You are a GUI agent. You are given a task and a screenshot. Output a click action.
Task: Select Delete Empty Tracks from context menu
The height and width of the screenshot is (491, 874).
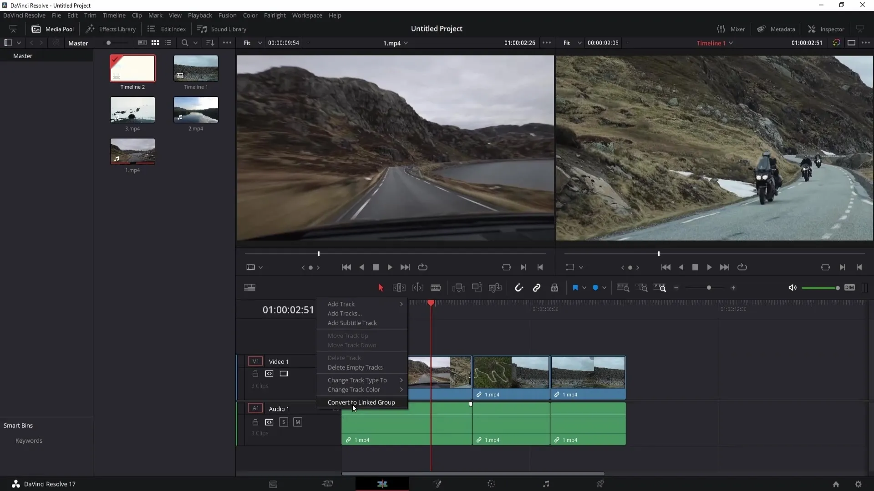pyautogui.click(x=355, y=367)
